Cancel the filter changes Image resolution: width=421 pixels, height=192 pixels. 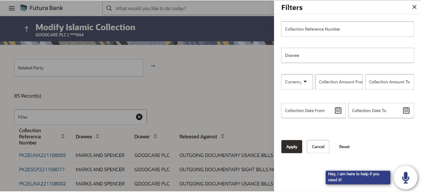[x=318, y=147]
